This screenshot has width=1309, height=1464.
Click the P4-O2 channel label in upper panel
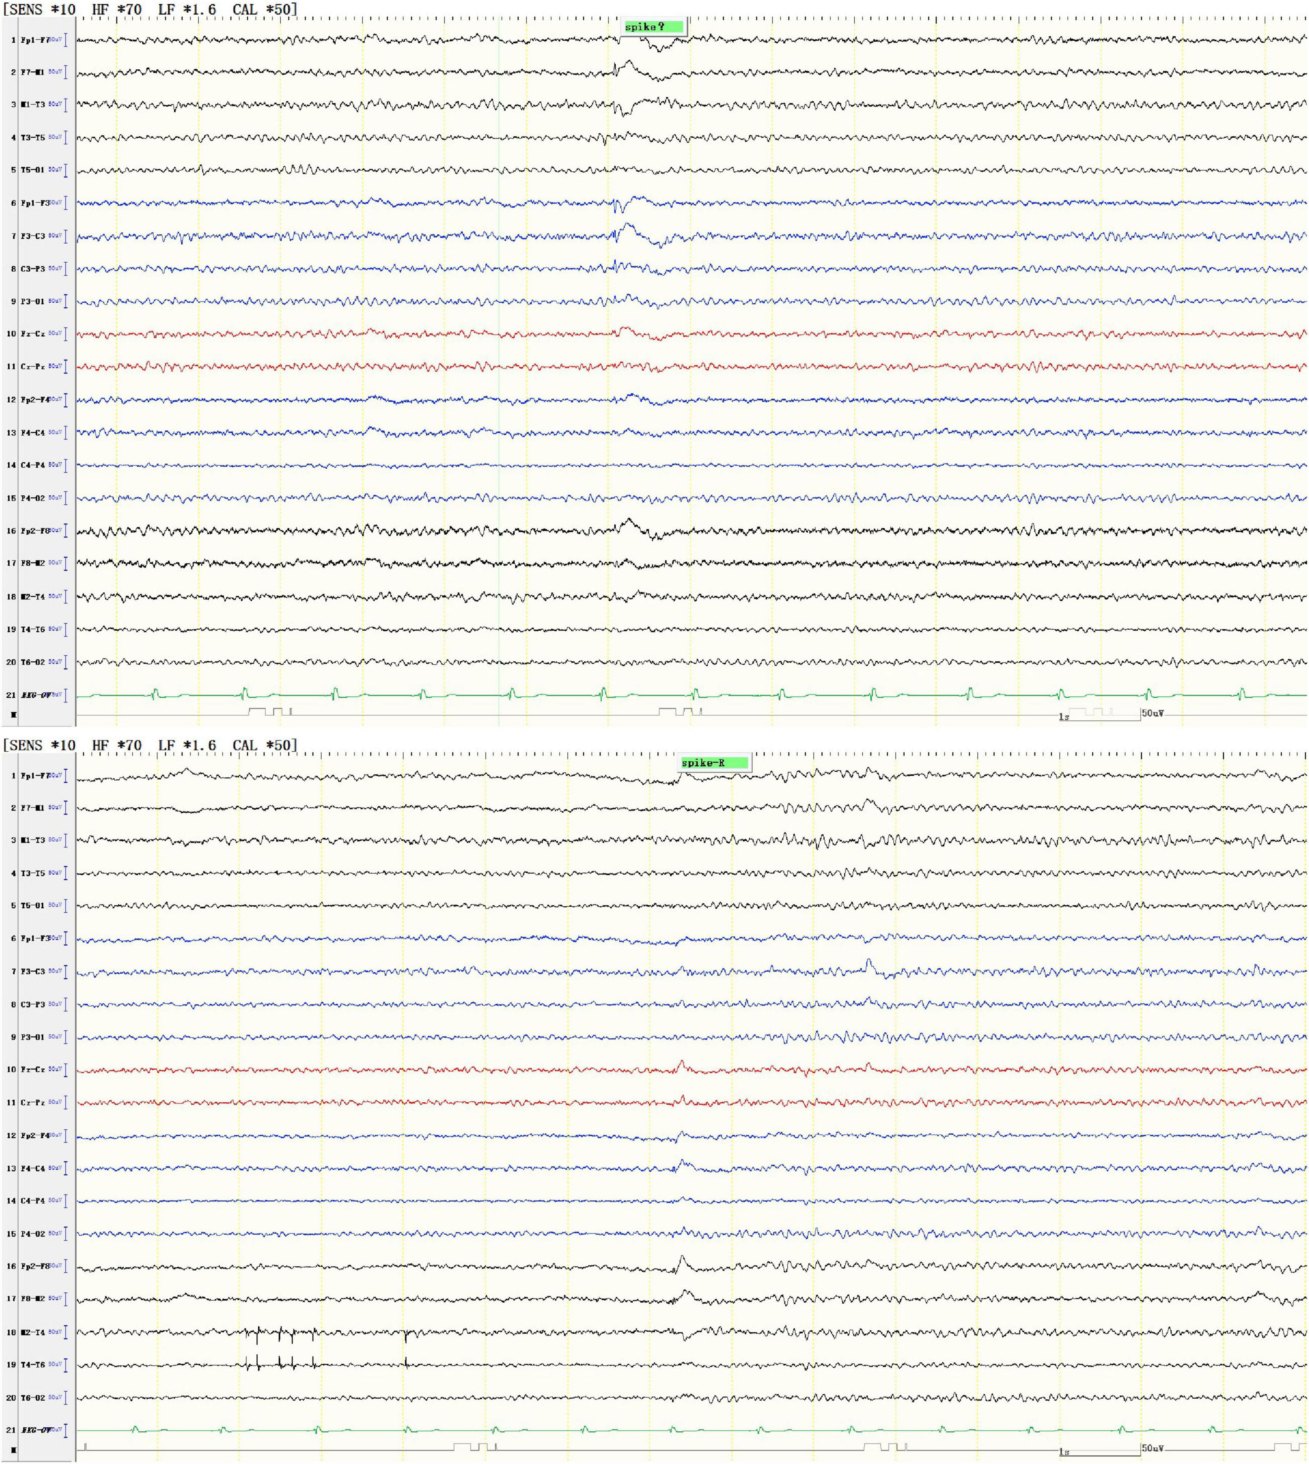pyautogui.click(x=33, y=498)
